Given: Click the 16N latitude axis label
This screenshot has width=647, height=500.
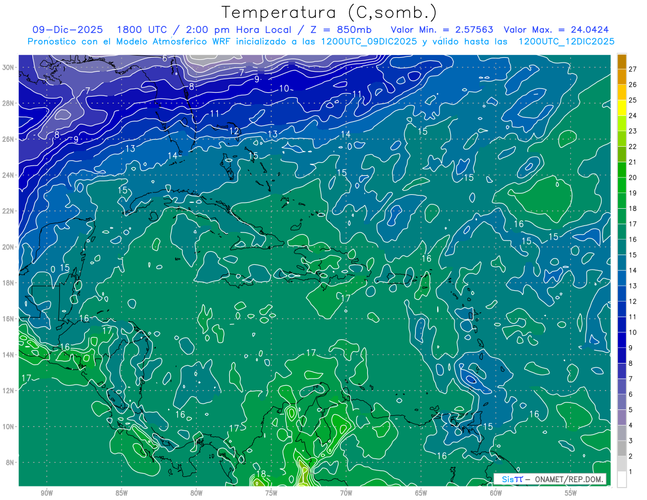Looking at the screenshot, I should coord(9,319).
